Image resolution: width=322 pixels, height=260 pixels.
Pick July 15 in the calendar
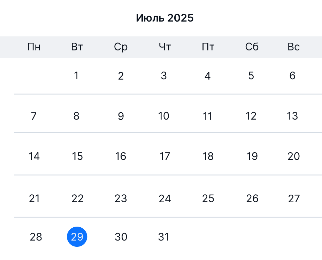(77, 156)
